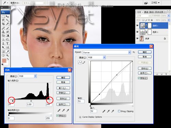Image resolution: width=171 pixels, height=128 pixels.
Task: Select the Rectangle shape tool
Action: [x=8, y=47]
